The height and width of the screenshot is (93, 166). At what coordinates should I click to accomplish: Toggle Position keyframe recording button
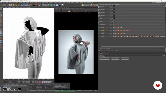pyautogui.click(x=43, y=82)
